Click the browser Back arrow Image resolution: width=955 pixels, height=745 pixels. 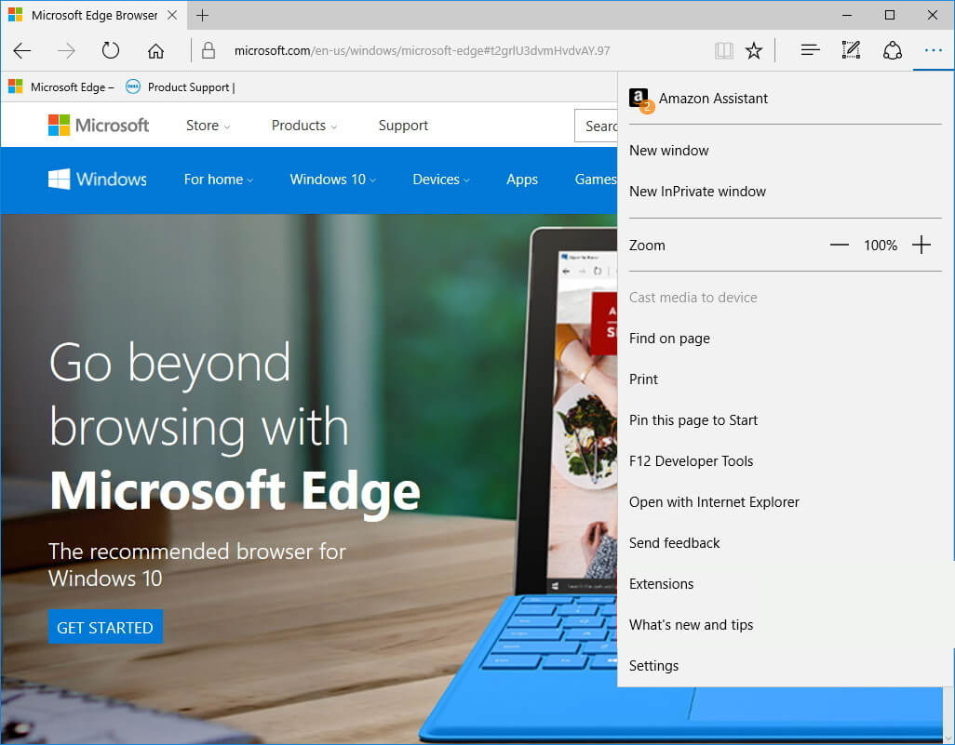click(x=22, y=50)
